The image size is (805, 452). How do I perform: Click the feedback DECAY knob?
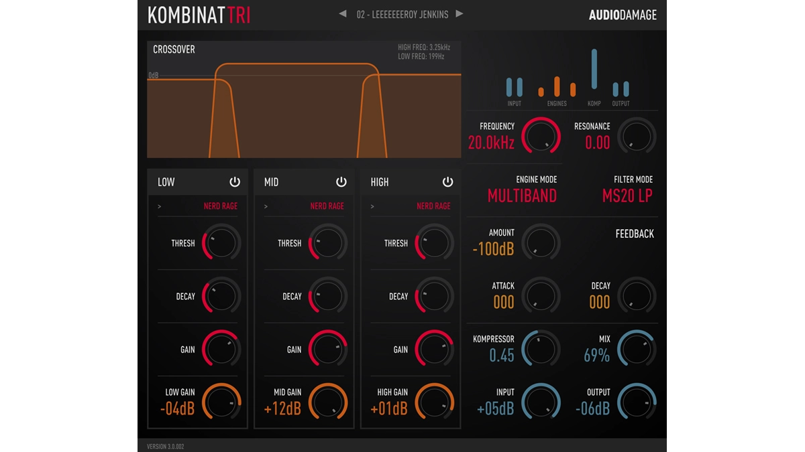[637, 296]
